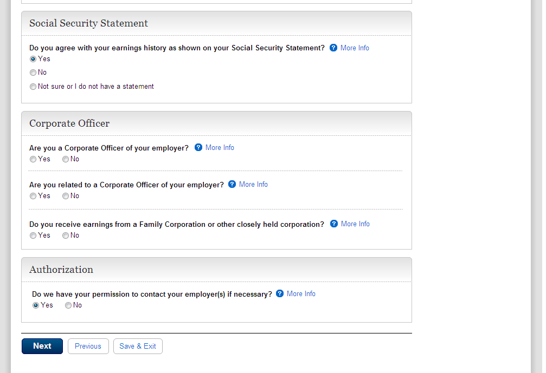This screenshot has width=546, height=373.
Task: Click the Save & Exit button
Action: [138, 346]
